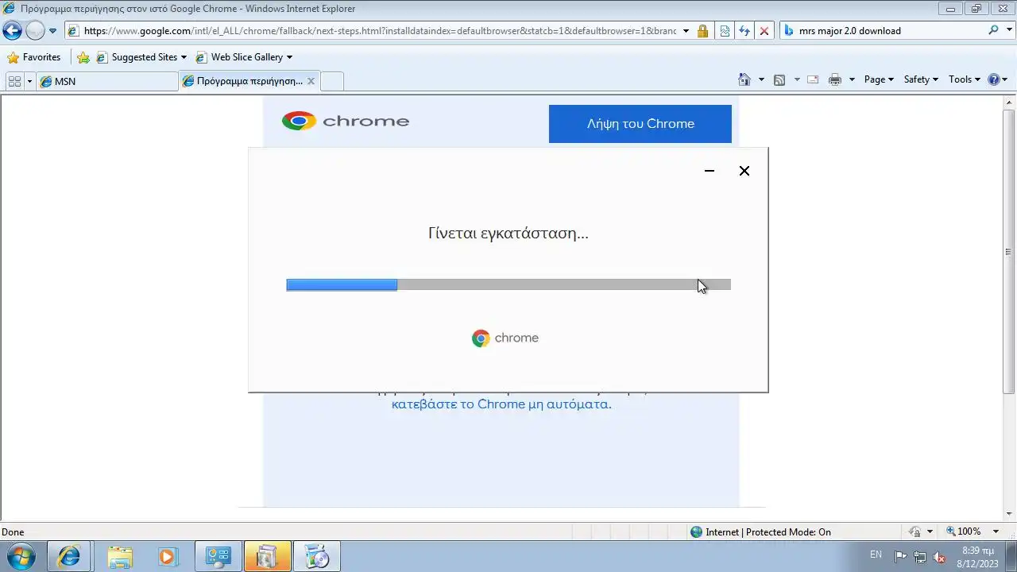The width and height of the screenshot is (1017, 572).
Task: Open Windows Explorer from the taskbar
Action: [x=120, y=557]
